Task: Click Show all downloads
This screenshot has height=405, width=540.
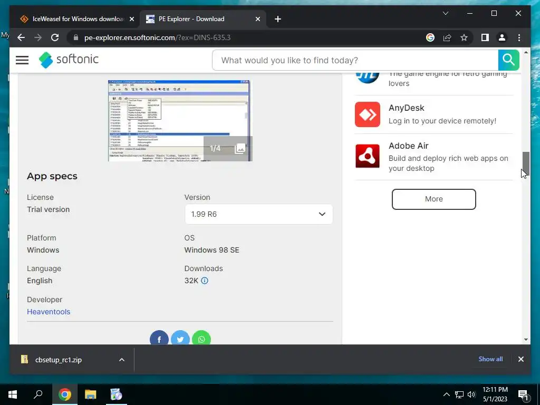Action: [x=490, y=359]
